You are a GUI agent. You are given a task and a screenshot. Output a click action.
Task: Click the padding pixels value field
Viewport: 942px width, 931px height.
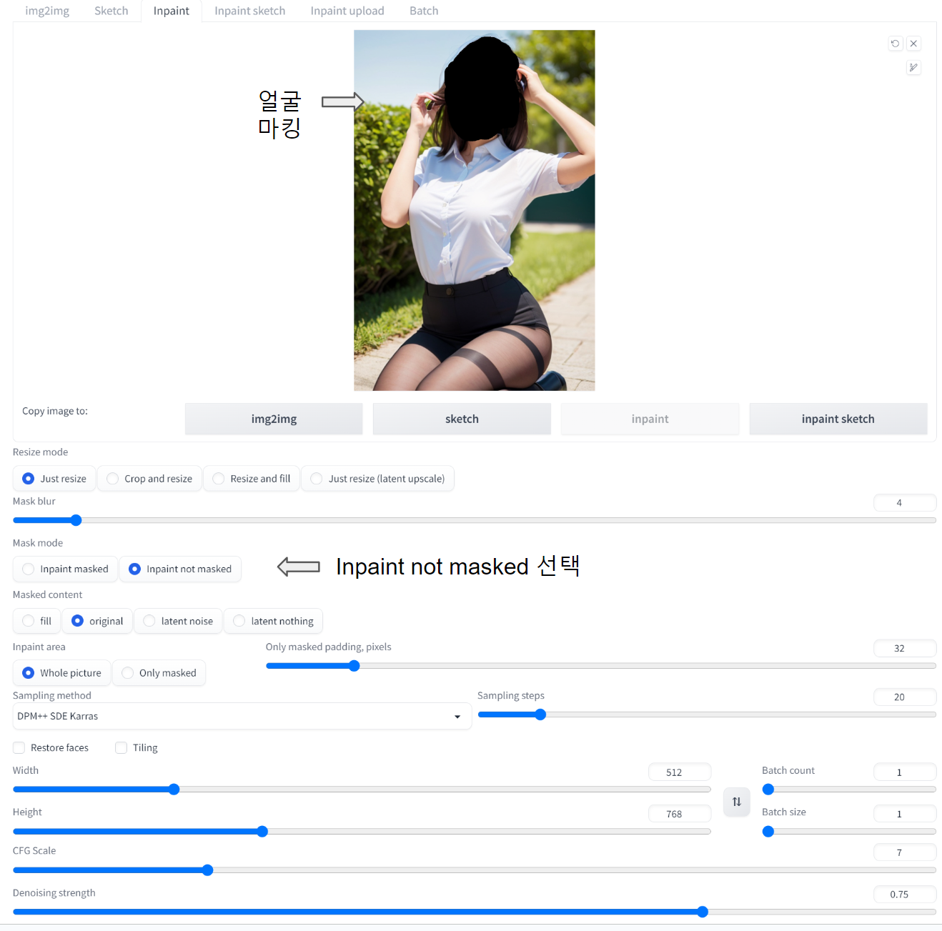(905, 648)
